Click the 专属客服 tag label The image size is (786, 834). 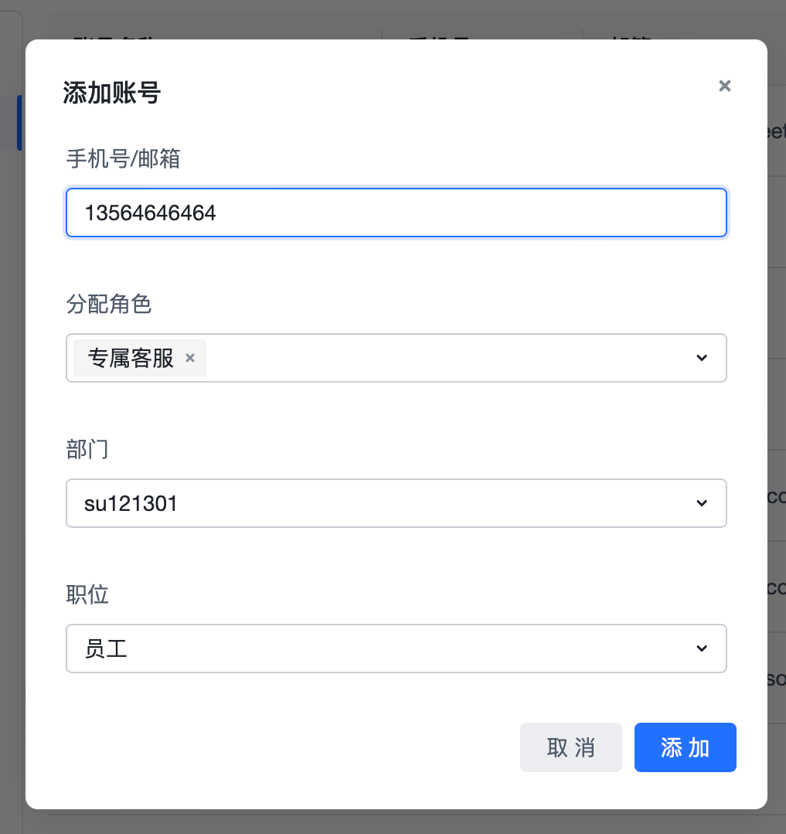tap(131, 358)
